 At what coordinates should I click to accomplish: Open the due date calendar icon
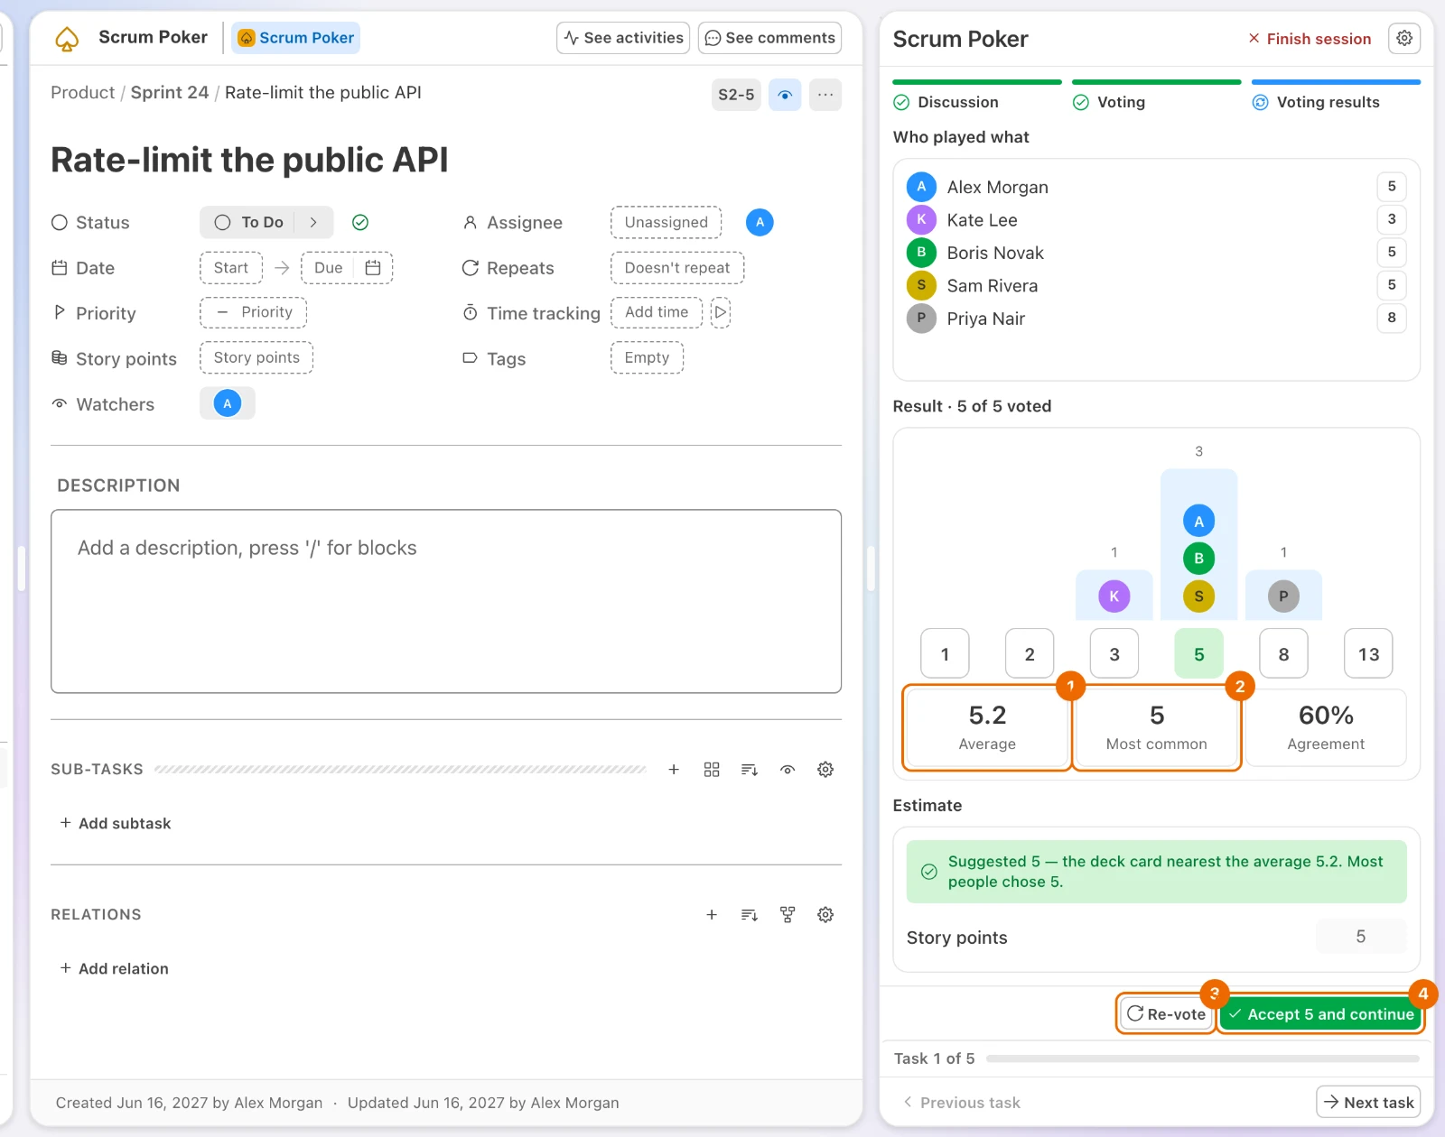[x=372, y=268]
